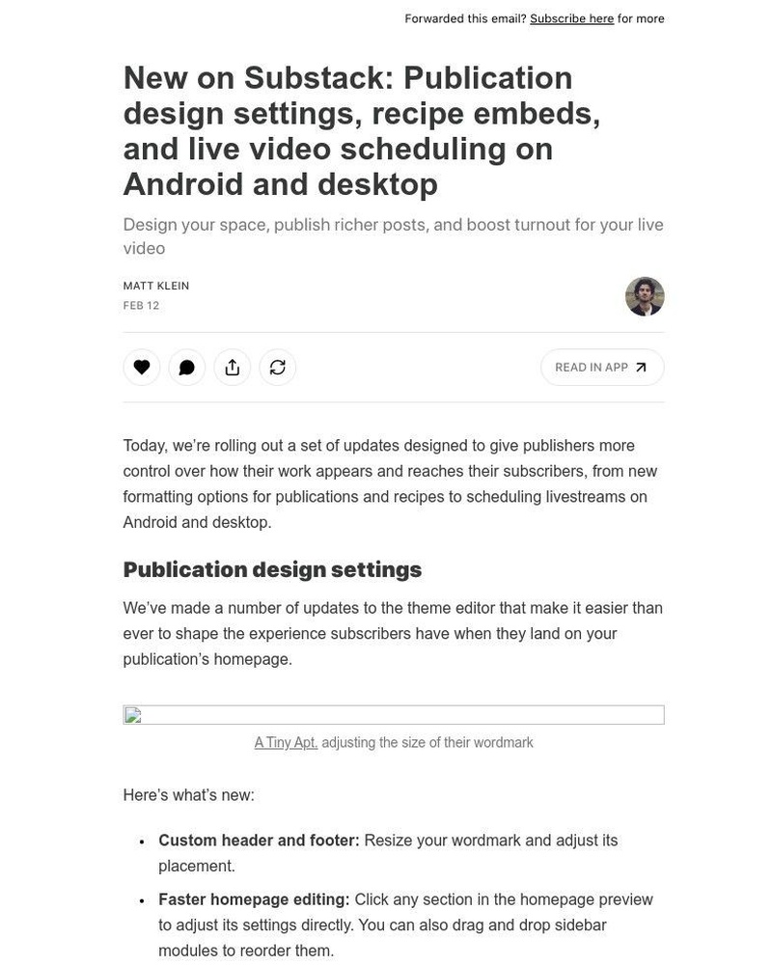Click the post headline about Substack updates
This screenshot has height=965, width=772.
361,129
